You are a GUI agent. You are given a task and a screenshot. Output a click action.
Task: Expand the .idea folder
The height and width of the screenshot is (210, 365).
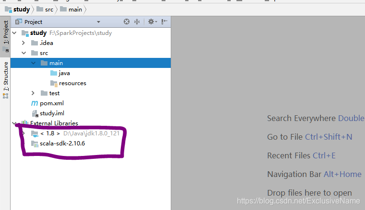[24, 43]
